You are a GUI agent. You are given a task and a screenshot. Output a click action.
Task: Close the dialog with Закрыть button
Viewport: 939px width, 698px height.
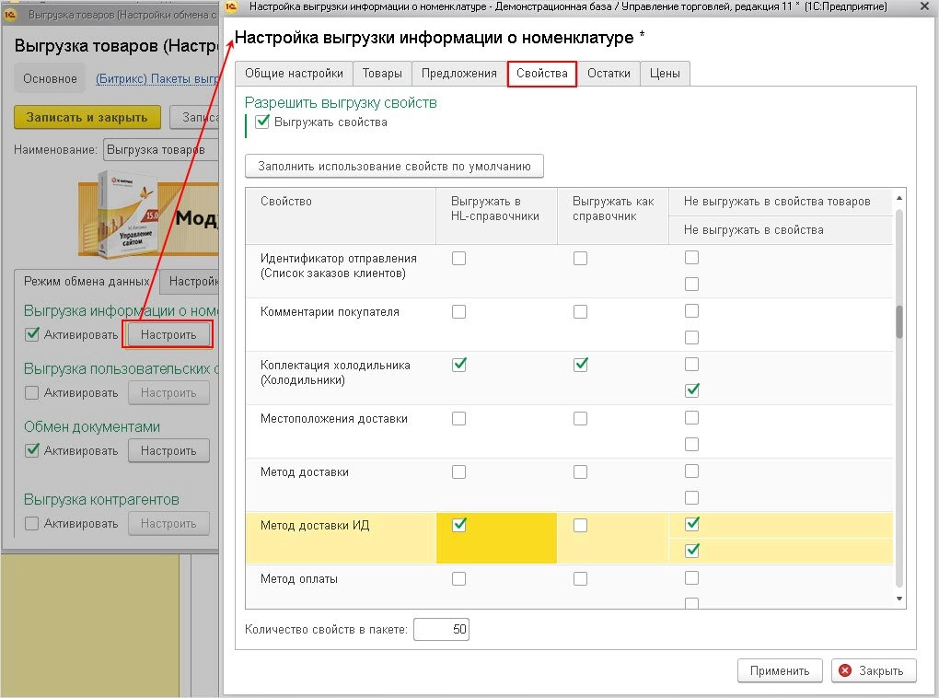(x=874, y=670)
